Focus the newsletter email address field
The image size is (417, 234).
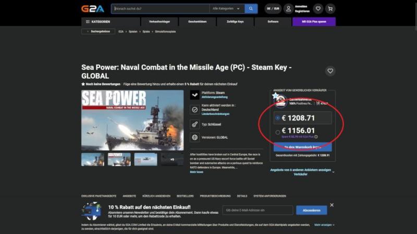coord(257,211)
